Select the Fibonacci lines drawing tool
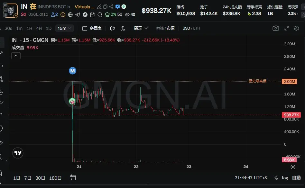This screenshot has width=305, height=188. tap(1, 67)
